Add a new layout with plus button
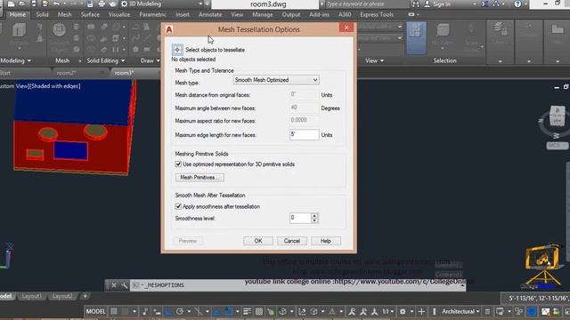 tap(85, 296)
